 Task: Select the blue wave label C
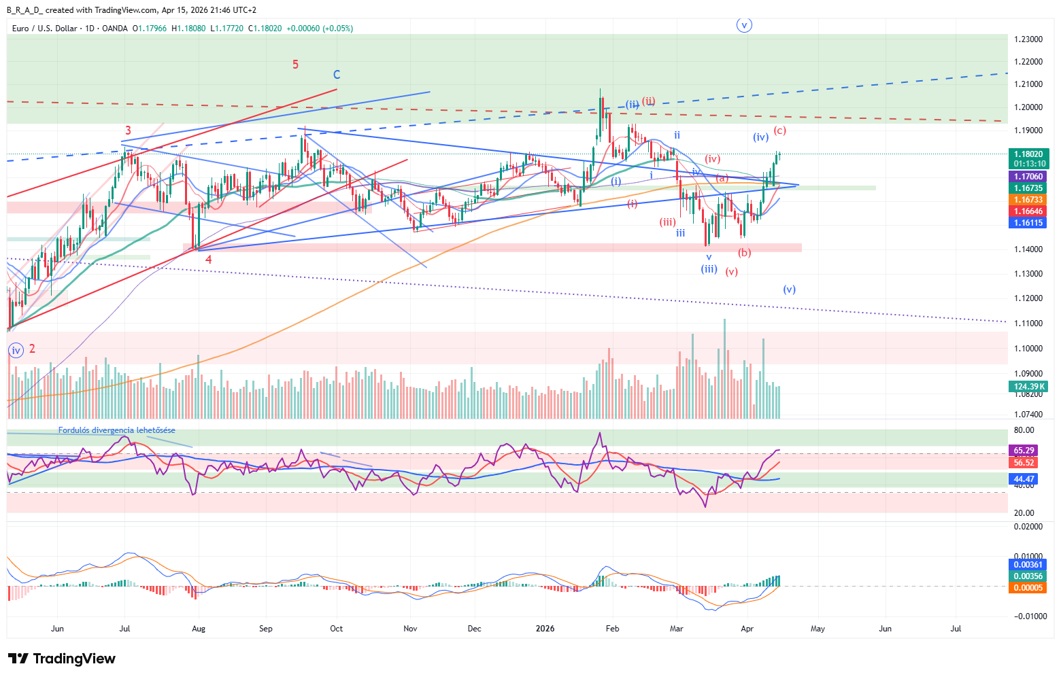[337, 75]
